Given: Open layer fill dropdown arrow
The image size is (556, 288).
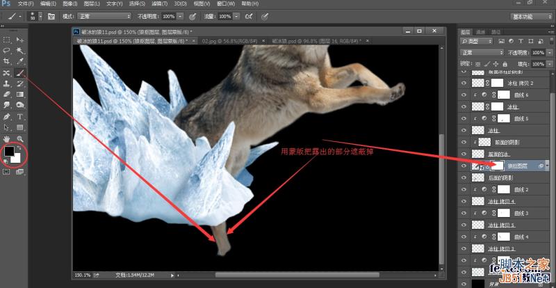Looking at the screenshot, I should coord(549,64).
